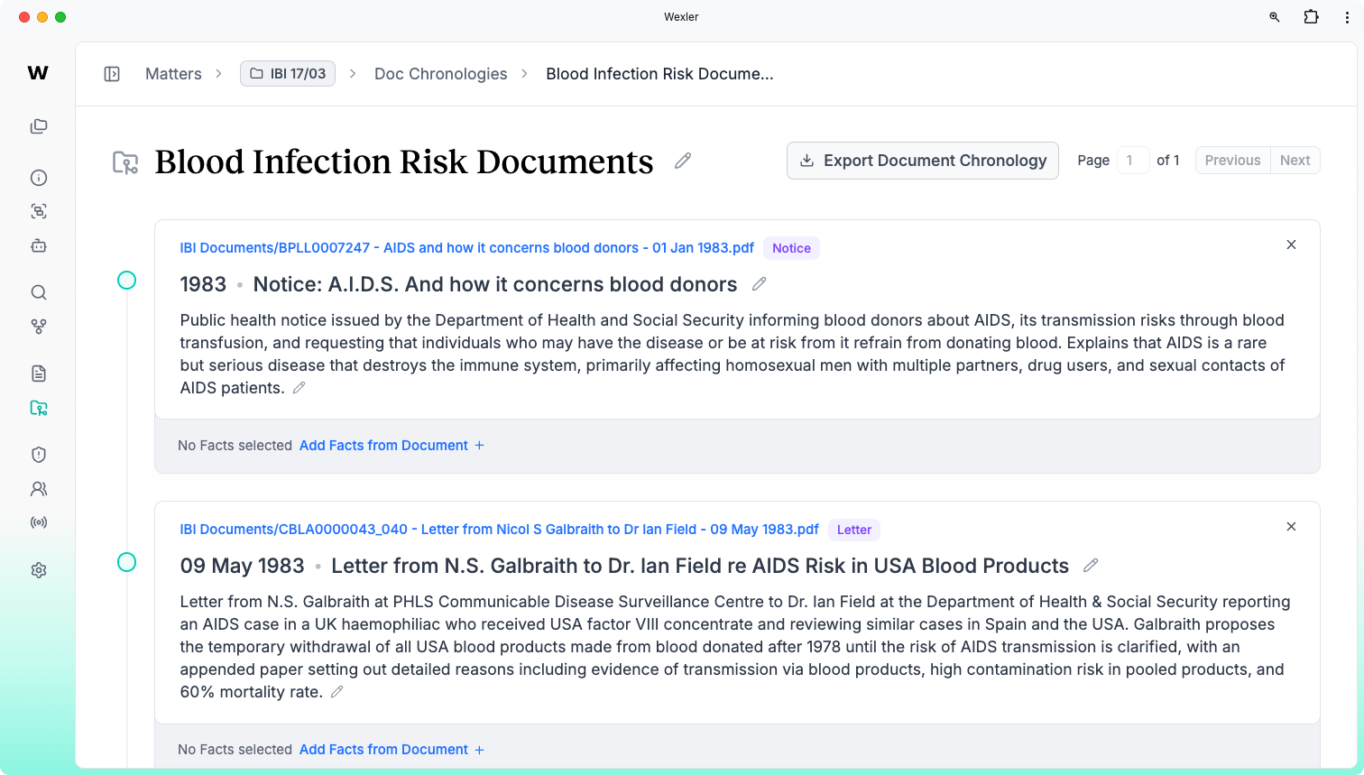Remove the AIDS blood donors notice card
Viewport: 1364px width, 775px height.
[1291, 244]
